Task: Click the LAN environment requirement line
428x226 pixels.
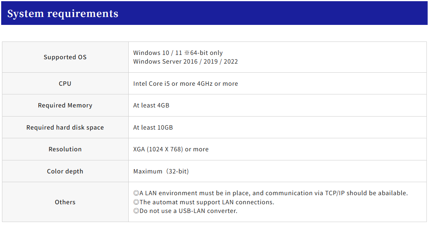Action: click(270, 193)
